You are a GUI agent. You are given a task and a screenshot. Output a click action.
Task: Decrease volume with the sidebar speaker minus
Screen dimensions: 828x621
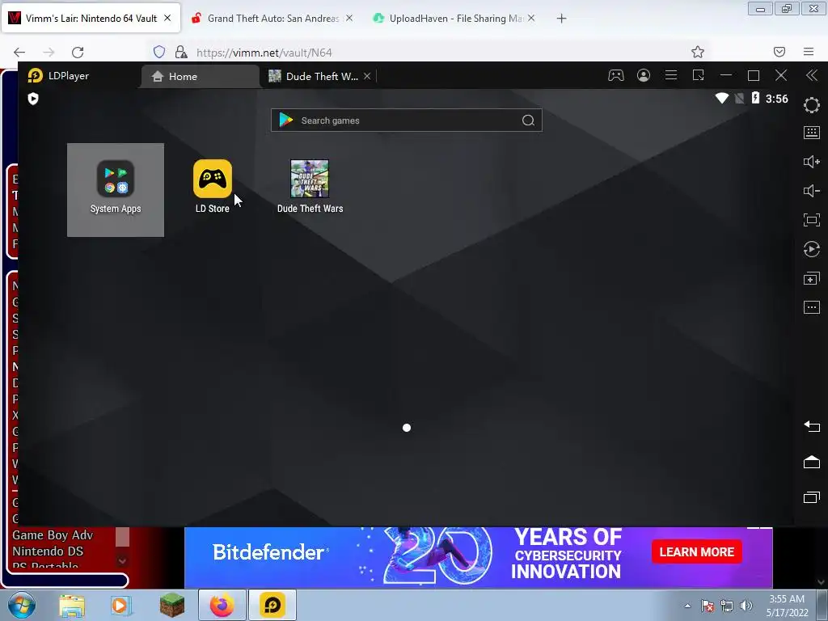tap(811, 191)
